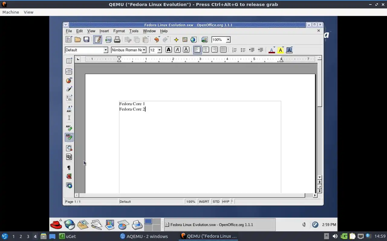Toggle Graphics On/Off icon
Image resolution: width=387 pixels, height=241 pixels.
coord(69,177)
